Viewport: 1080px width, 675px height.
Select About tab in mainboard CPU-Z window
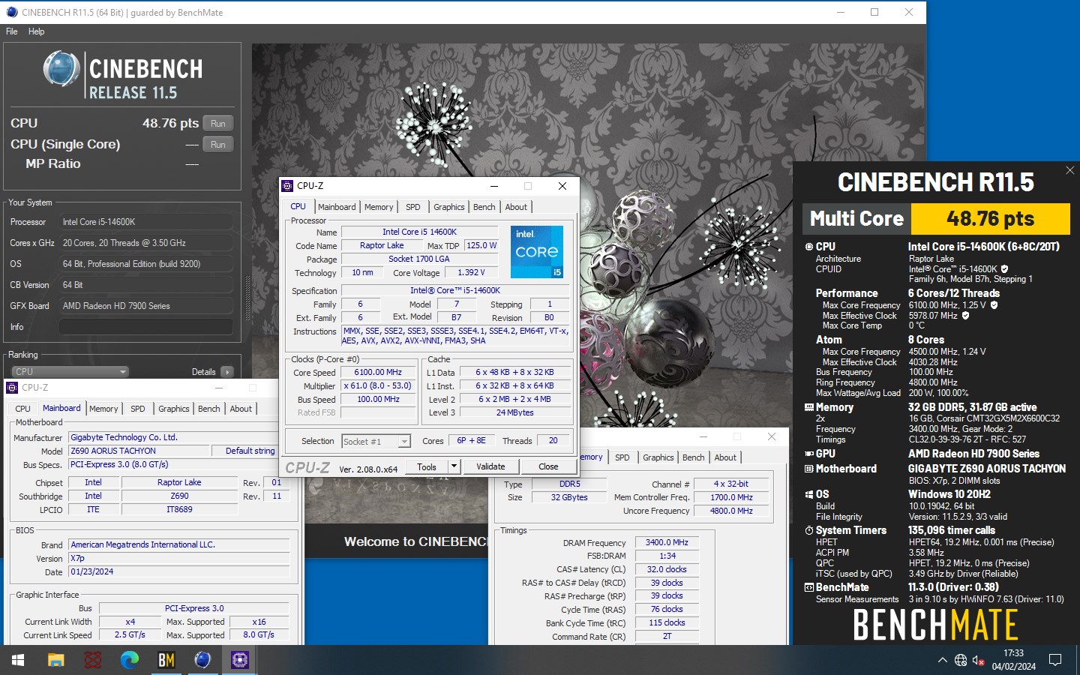coord(241,409)
